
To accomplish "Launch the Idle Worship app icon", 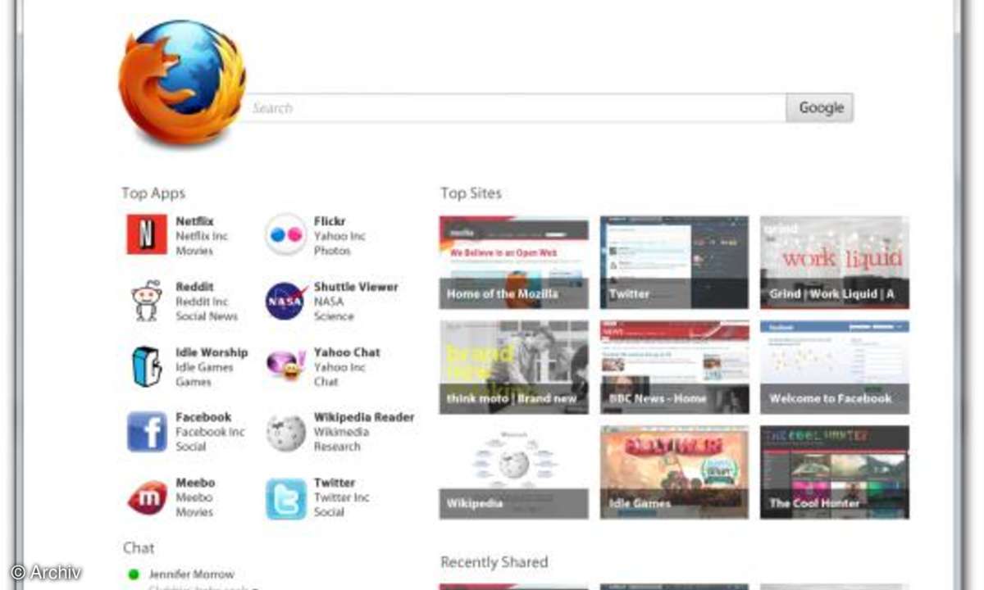I will (147, 366).
